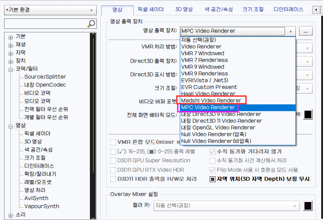Image resolution: width=323 pixels, height=220 pixels.
Task: Switch to the 영상 tab
Action: point(117,9)
